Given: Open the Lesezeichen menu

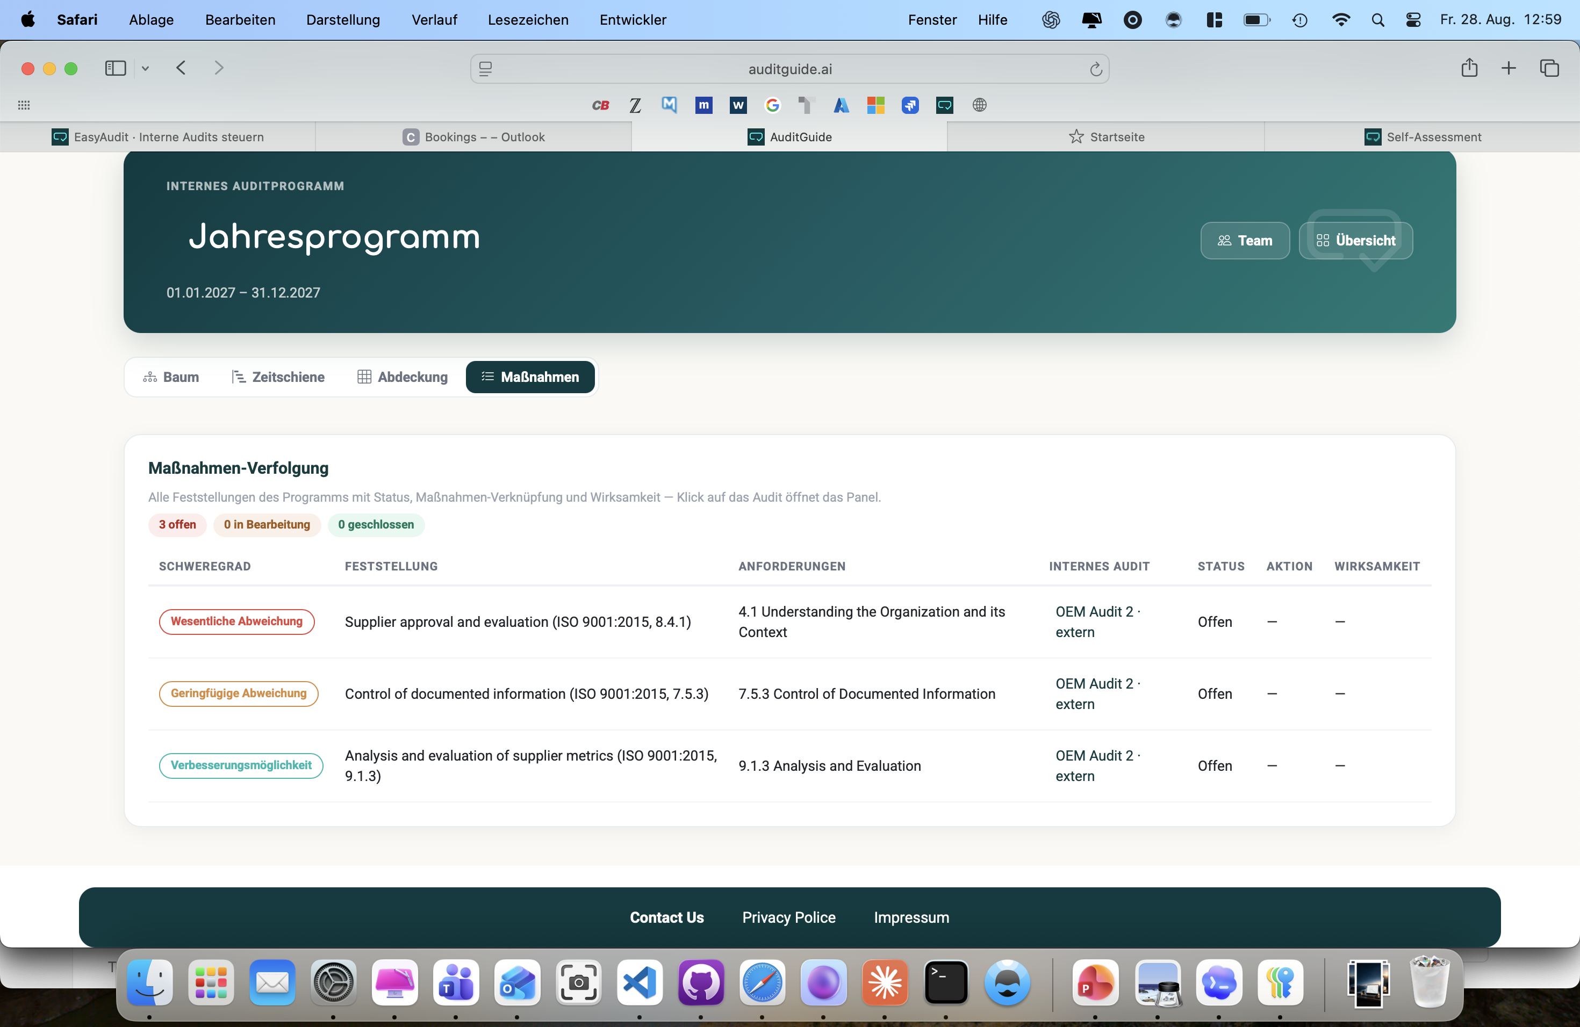Looking at the screenshot, I should coord(528,20).
